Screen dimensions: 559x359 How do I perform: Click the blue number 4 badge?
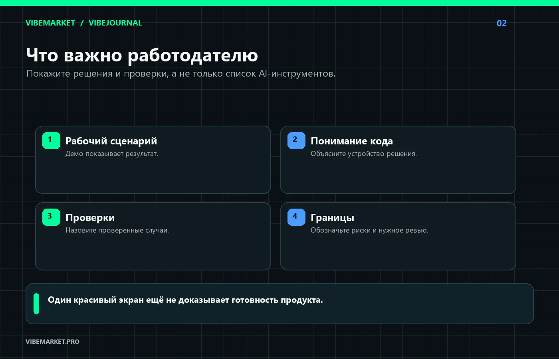[296, 217]
